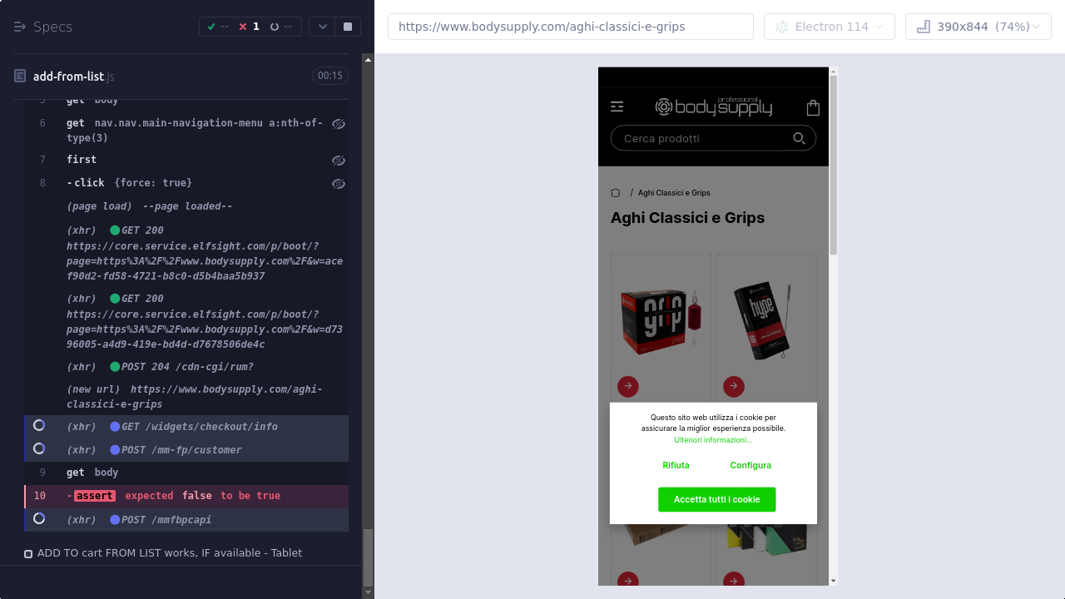
Task: Select Configura in the cookie dialog
Action: pos(750,465)
